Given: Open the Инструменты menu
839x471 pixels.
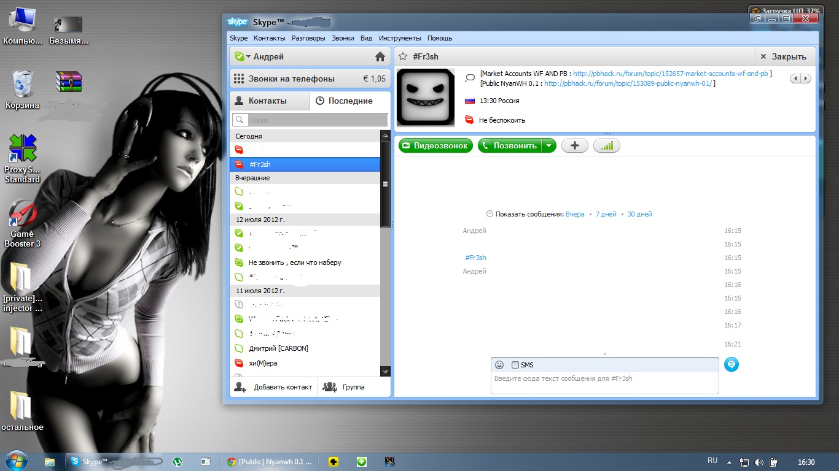Looking at the screenshot, I should [x=400, y=38].
